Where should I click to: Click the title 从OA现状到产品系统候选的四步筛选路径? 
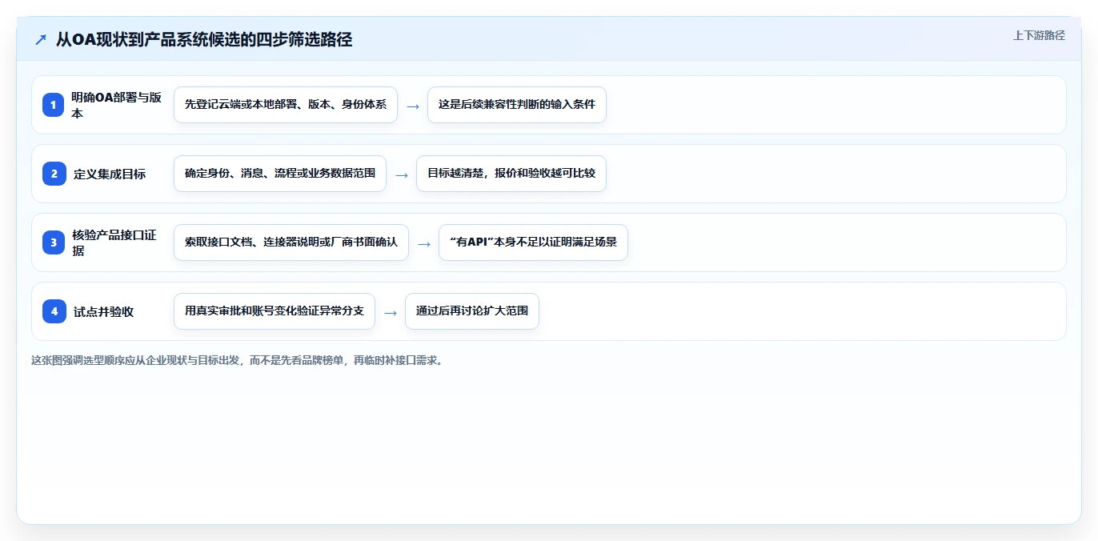pyautogui.click(x=204, y=39)
